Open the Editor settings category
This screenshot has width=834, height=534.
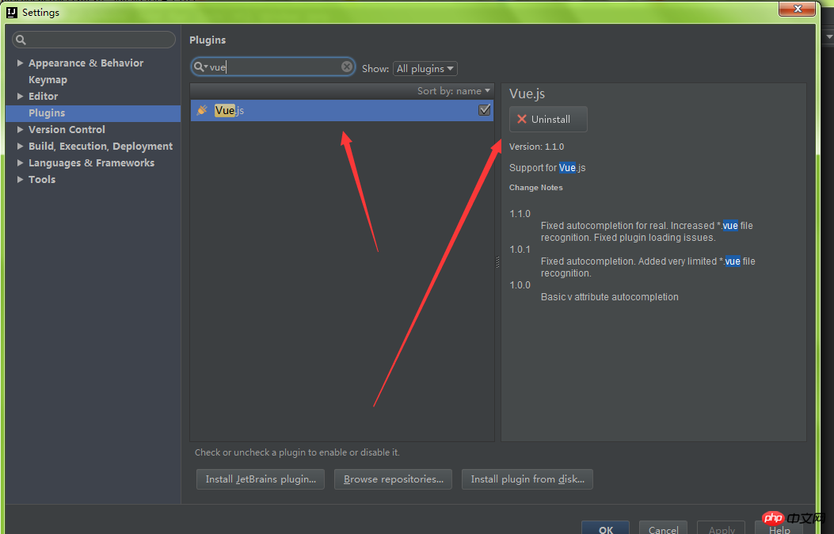pyautogui.click(x=43, y=97)
